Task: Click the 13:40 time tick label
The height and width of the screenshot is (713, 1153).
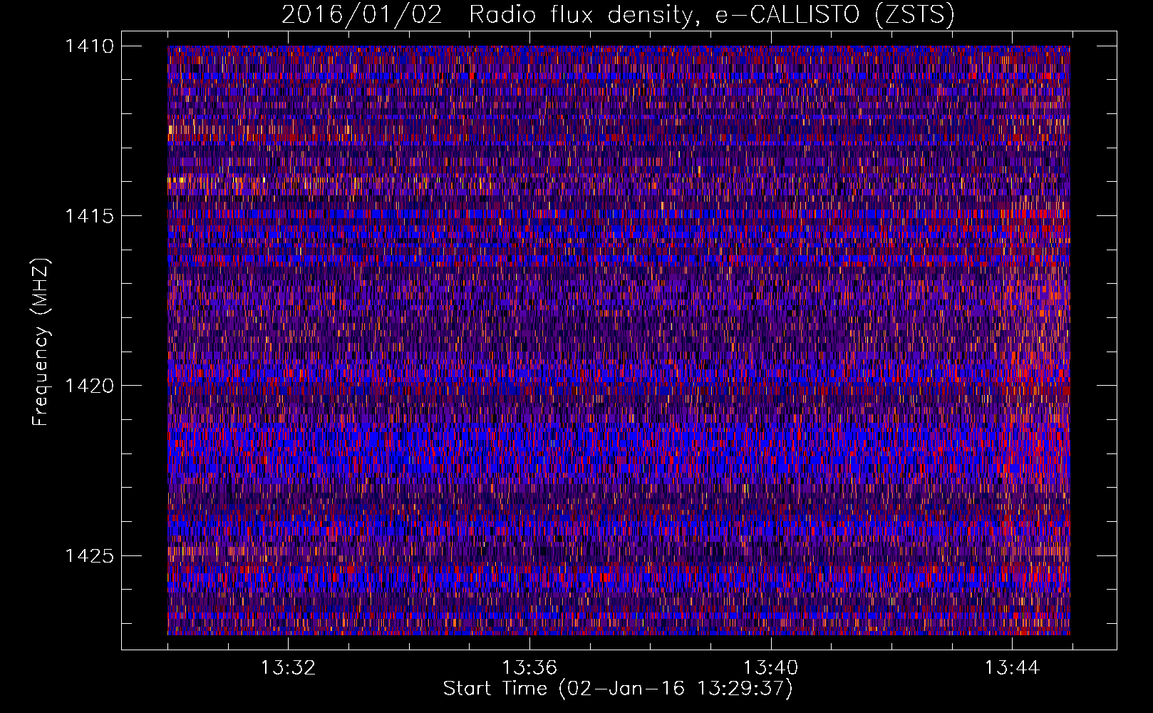Action: 771,668
